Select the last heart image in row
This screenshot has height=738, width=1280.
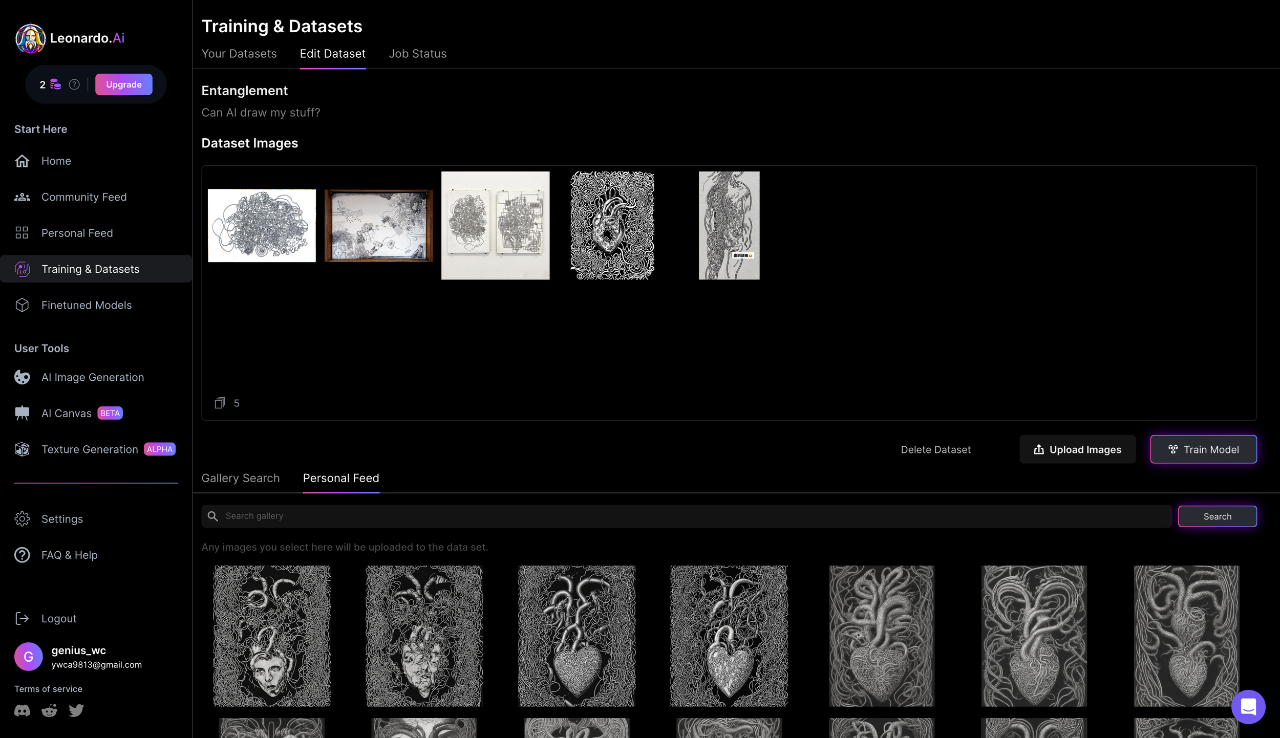pyautogui.click(x=1186, y=636)
